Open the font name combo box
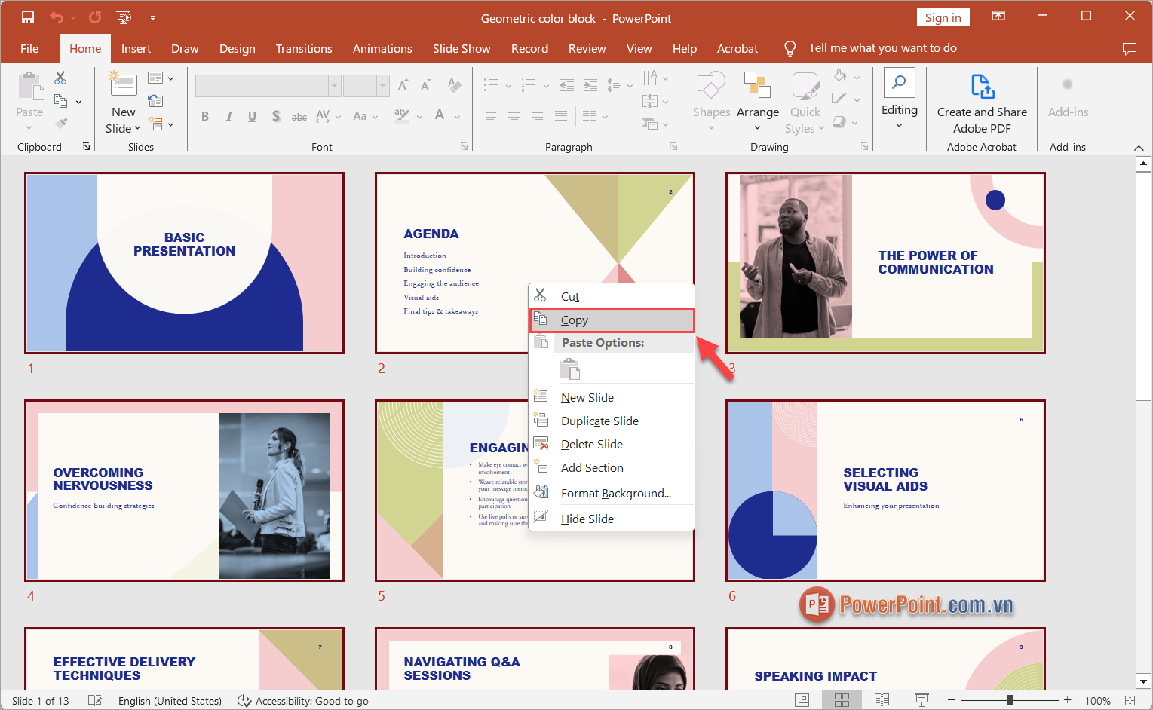The image size is (1153, 710). pos(268,86)
